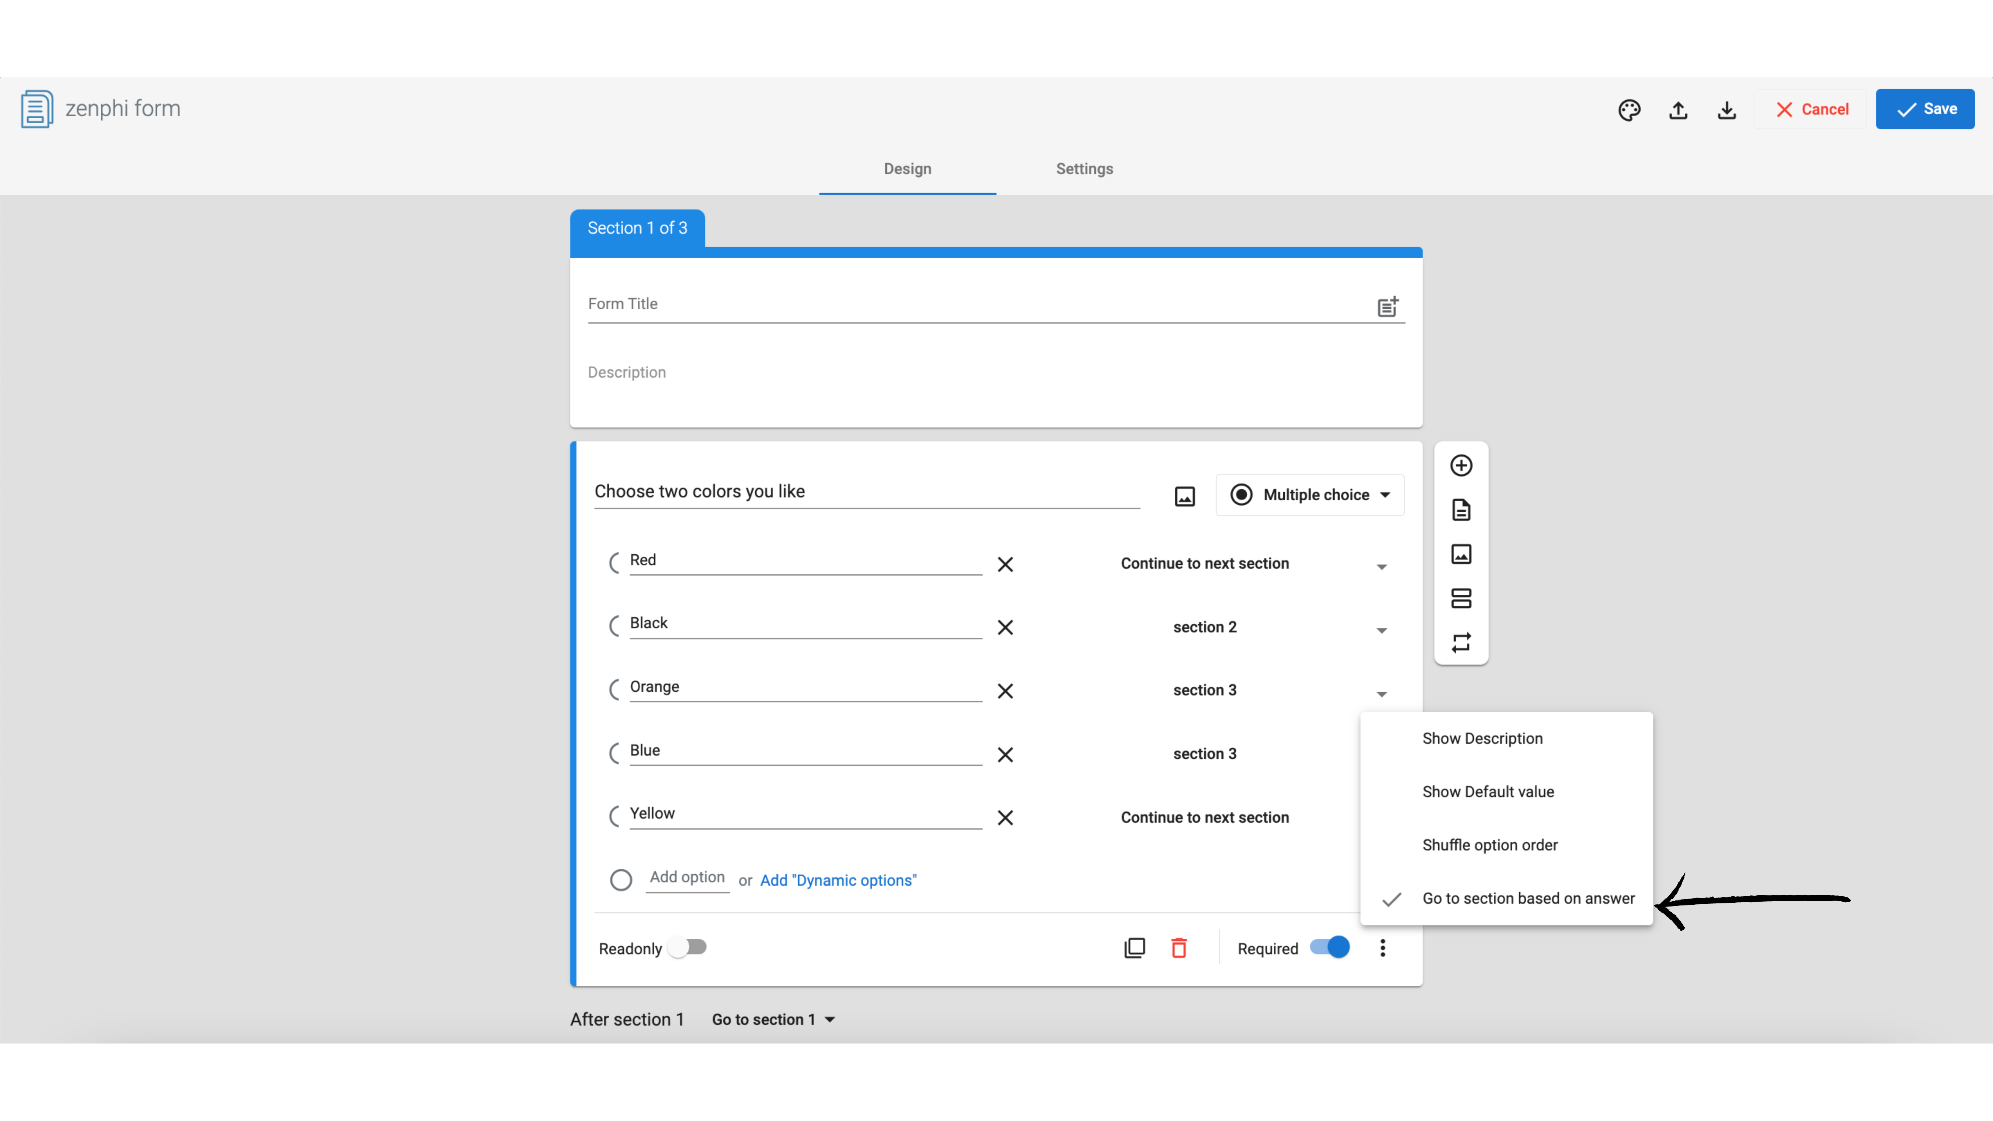The width and height of the screenshot is (1993, 1121).
Task: Add an image from side toolbar
Action: pyautogui.click(x=1461, y=554)
